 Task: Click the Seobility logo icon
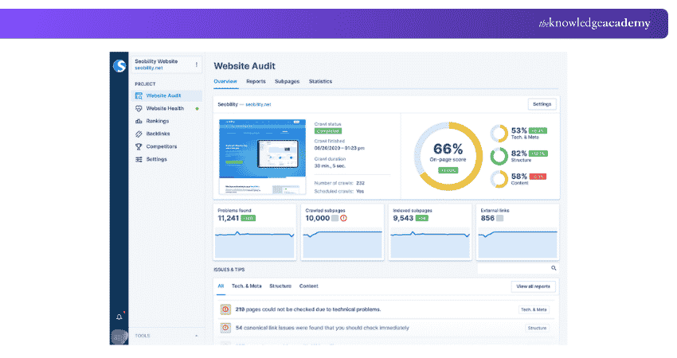click(119, 65)
